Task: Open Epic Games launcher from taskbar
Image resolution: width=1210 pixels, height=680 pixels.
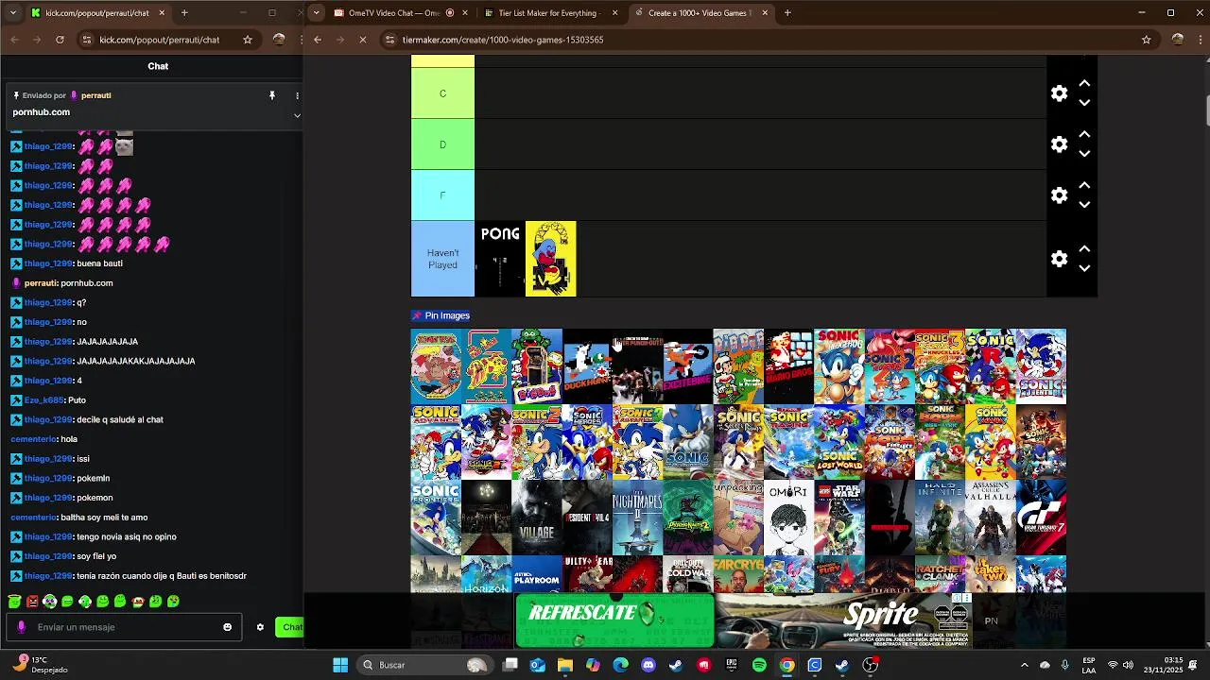Action: tap(732, 665)
